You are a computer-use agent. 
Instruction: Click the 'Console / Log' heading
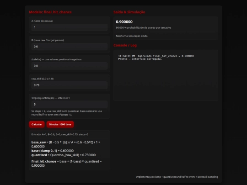point(125,45)
